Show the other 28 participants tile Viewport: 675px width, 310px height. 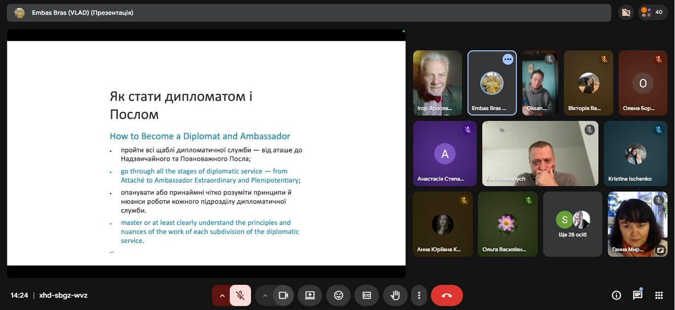tap(572, 224)
